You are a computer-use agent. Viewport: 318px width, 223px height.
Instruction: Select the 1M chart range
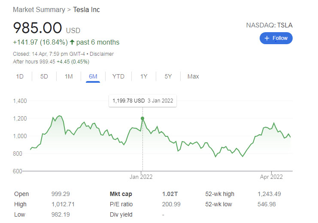[x=69, y=76]
